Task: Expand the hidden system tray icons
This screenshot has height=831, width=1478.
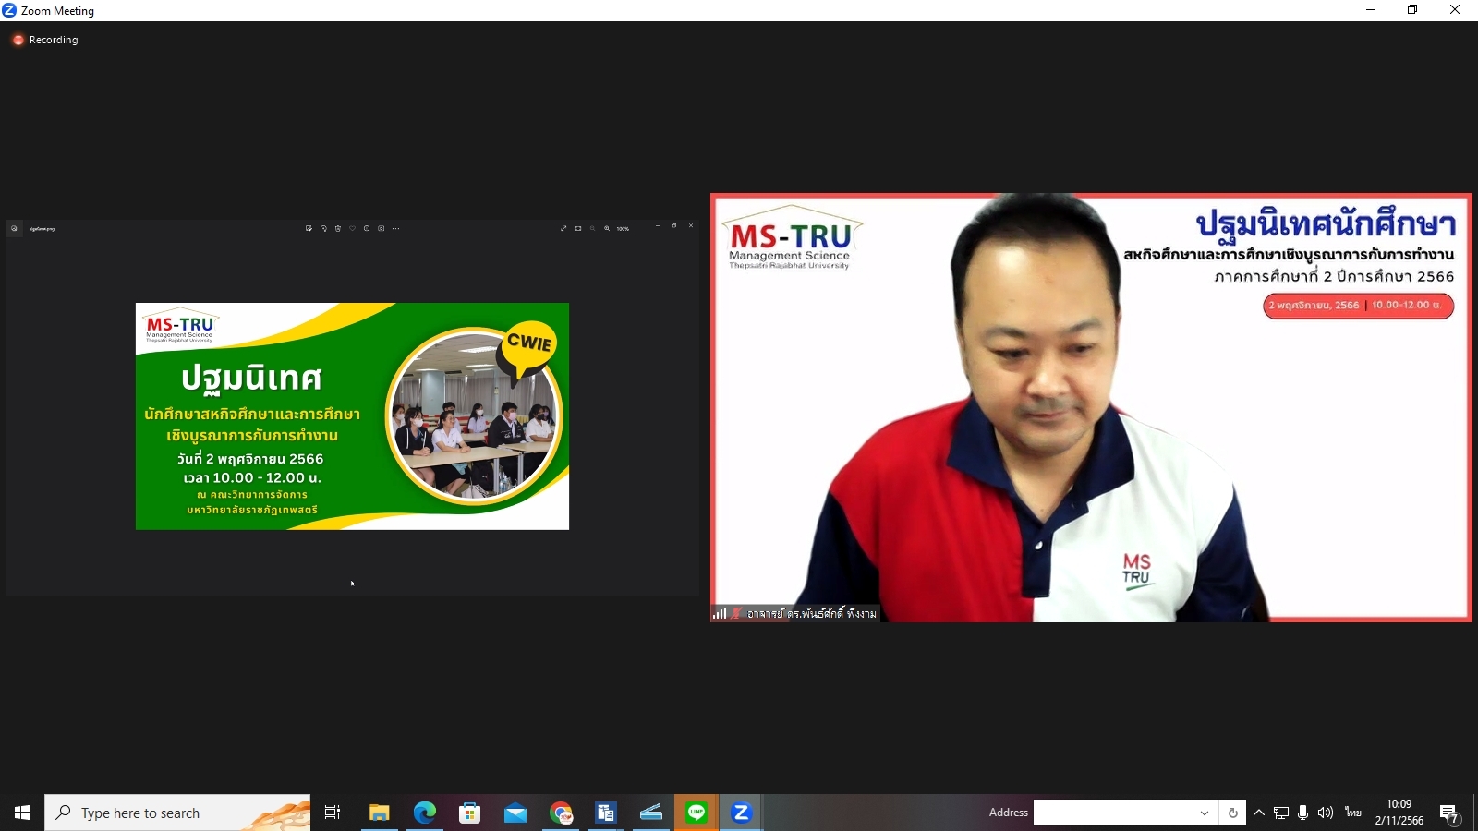Action: click(x=1259, y=813)
